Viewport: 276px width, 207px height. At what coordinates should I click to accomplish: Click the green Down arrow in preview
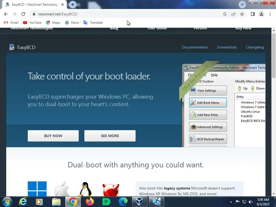pos(253,88)
